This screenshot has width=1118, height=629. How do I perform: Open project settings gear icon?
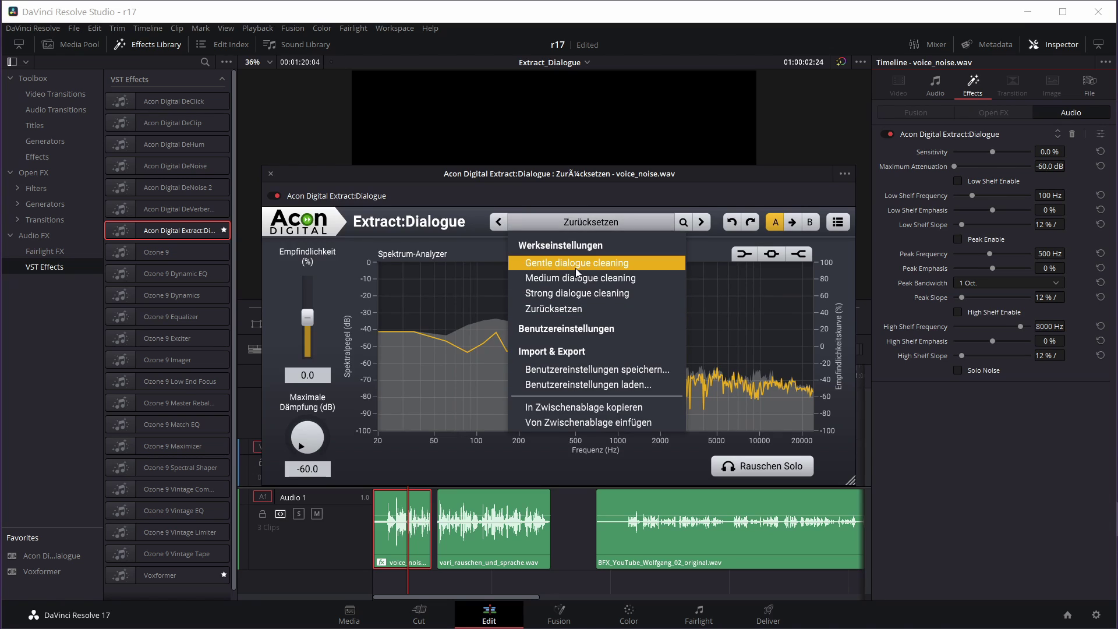pos(1096,615)
